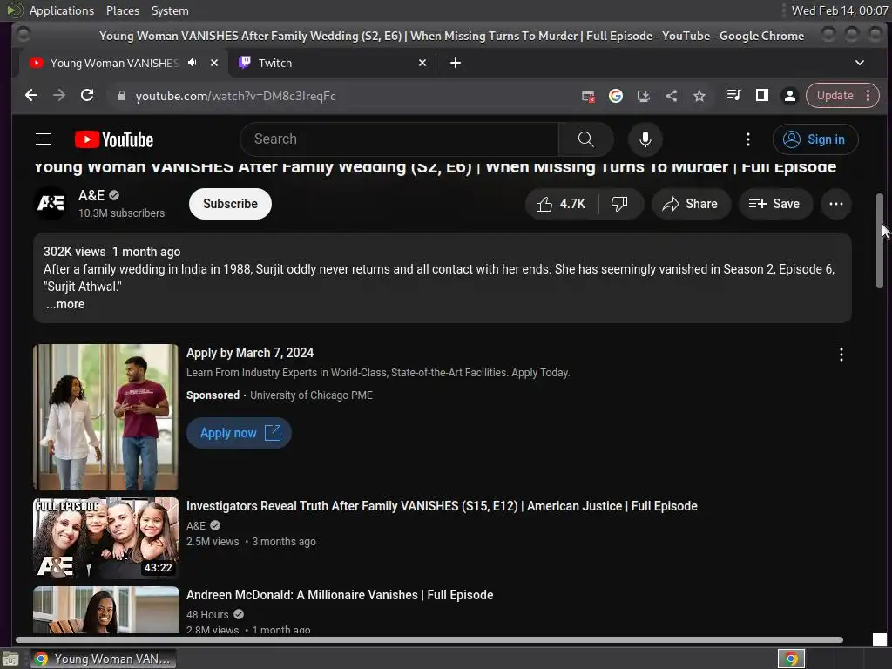Screen dimensions: 892x669
Task: Dislike the video with thumbs down
Action: click(619, 204)
